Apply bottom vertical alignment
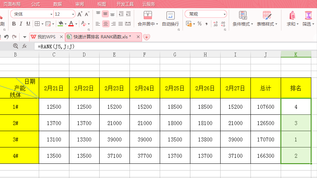Viewport: 317px width, 178px height. coord(112,14)
